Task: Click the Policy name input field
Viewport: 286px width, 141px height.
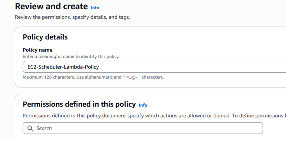Action: click(x=154, y=67)
